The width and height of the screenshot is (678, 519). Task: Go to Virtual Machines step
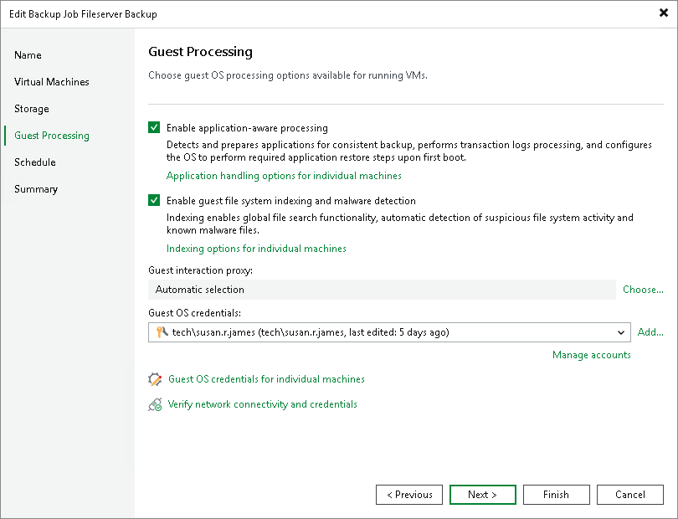51,82
